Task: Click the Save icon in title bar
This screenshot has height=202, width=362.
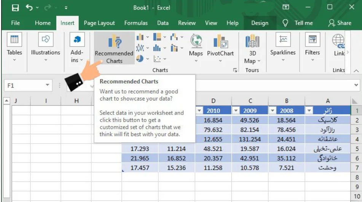Action: click(x=15, y=7)
